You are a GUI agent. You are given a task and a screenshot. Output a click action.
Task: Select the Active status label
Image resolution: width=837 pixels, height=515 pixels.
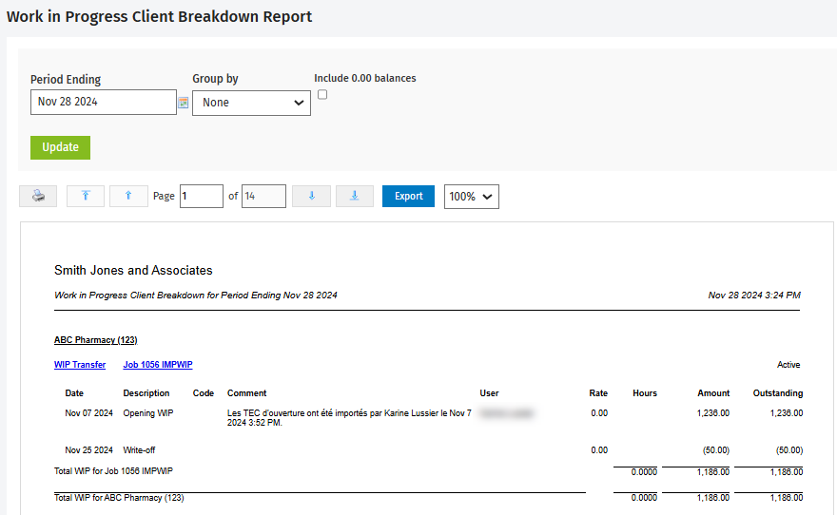(x=788, y=365)
